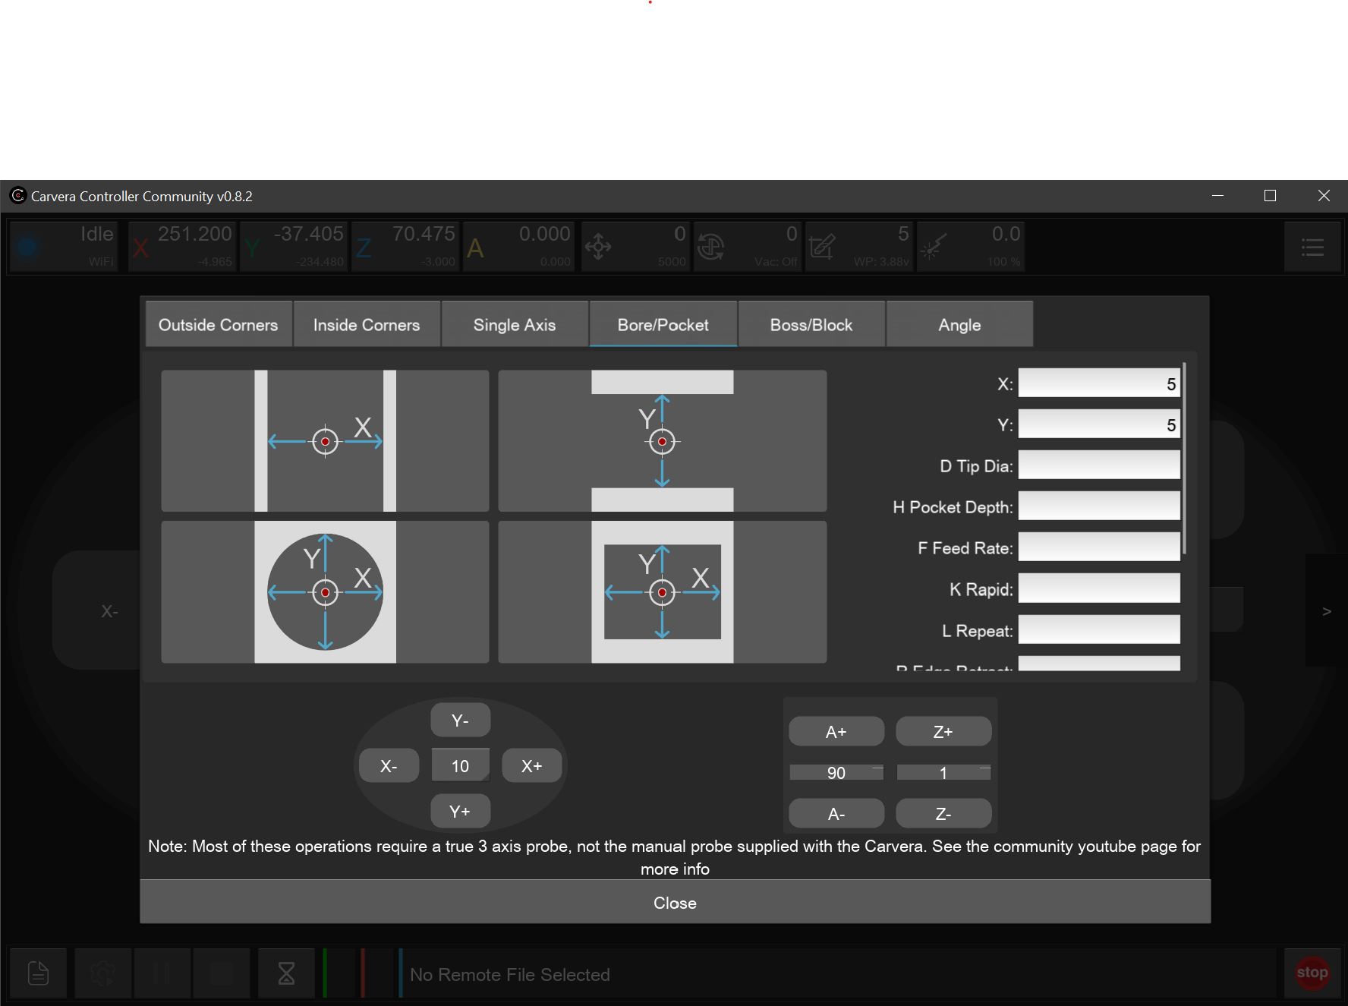Open the hamburger menu icon at top right
This screenshot has height=1006, width=1348.
point(1312,247)
